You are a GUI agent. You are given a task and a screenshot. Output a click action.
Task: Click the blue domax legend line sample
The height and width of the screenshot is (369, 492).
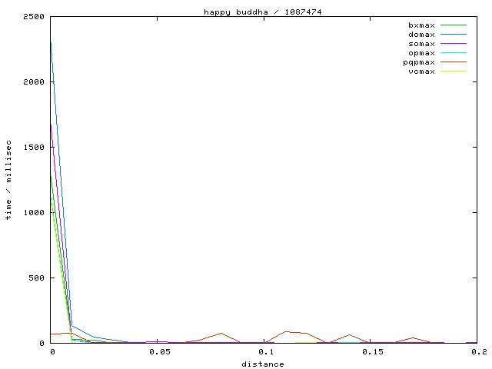click(454, 35)
